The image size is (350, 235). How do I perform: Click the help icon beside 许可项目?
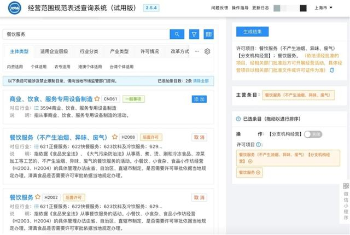click(258, 144)
